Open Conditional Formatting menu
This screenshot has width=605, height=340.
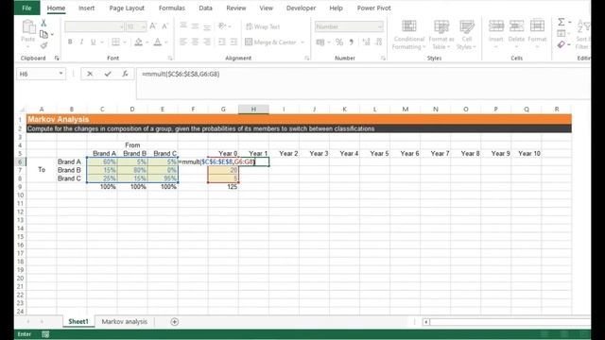409,35
